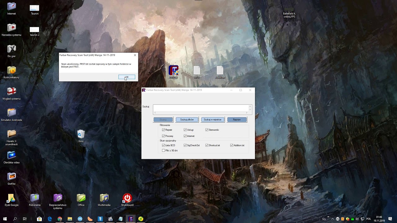The height and width of the screenshot is (223, 397).
Task: Click OK in the scan finished dialog
Action: tap(127, 77)
